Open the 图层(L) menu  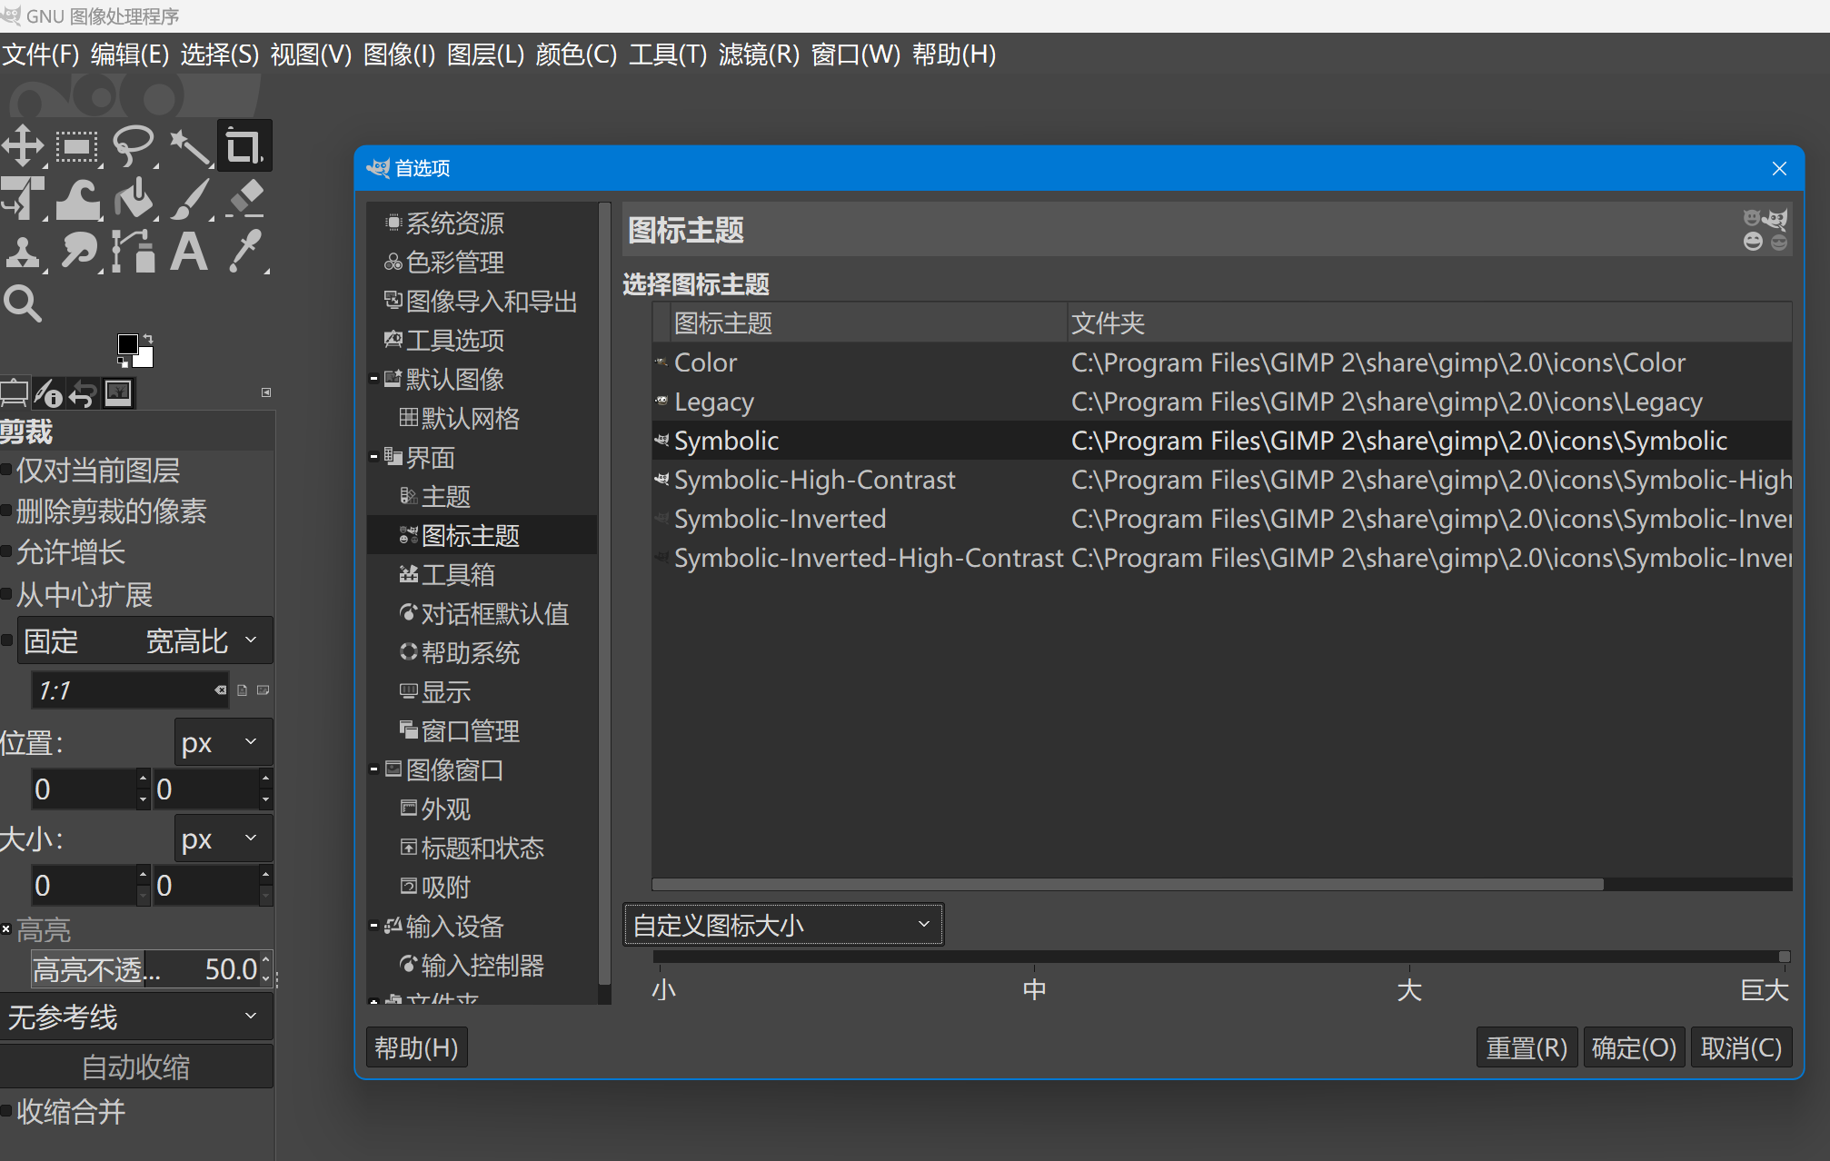tap(485, 55)
